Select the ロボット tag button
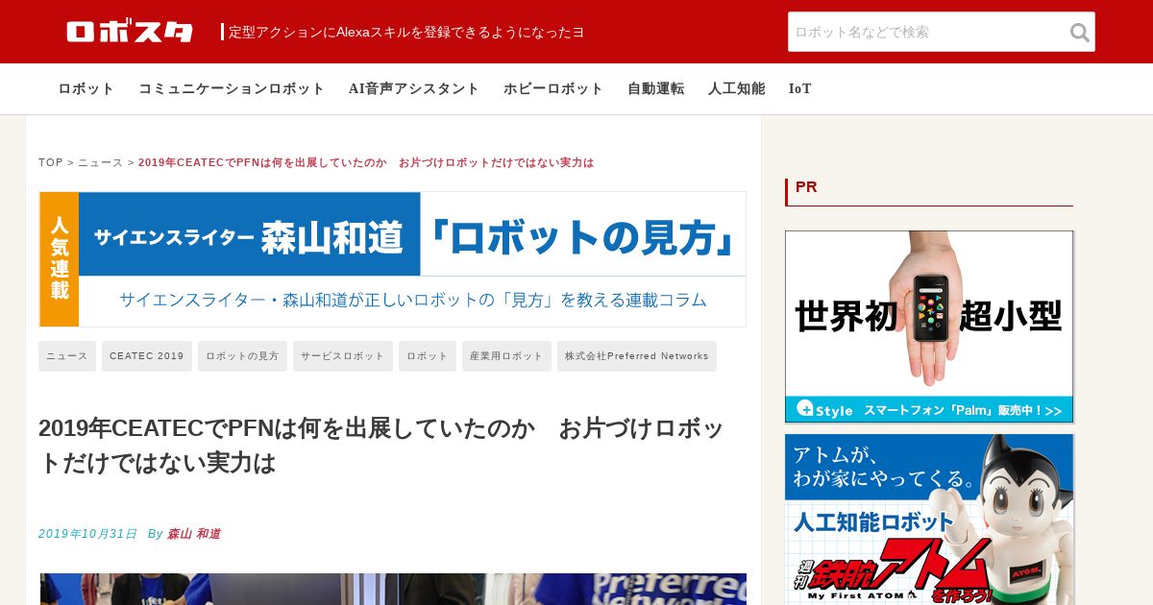The height and width of the screenshot is (605, 1153). 428,356
